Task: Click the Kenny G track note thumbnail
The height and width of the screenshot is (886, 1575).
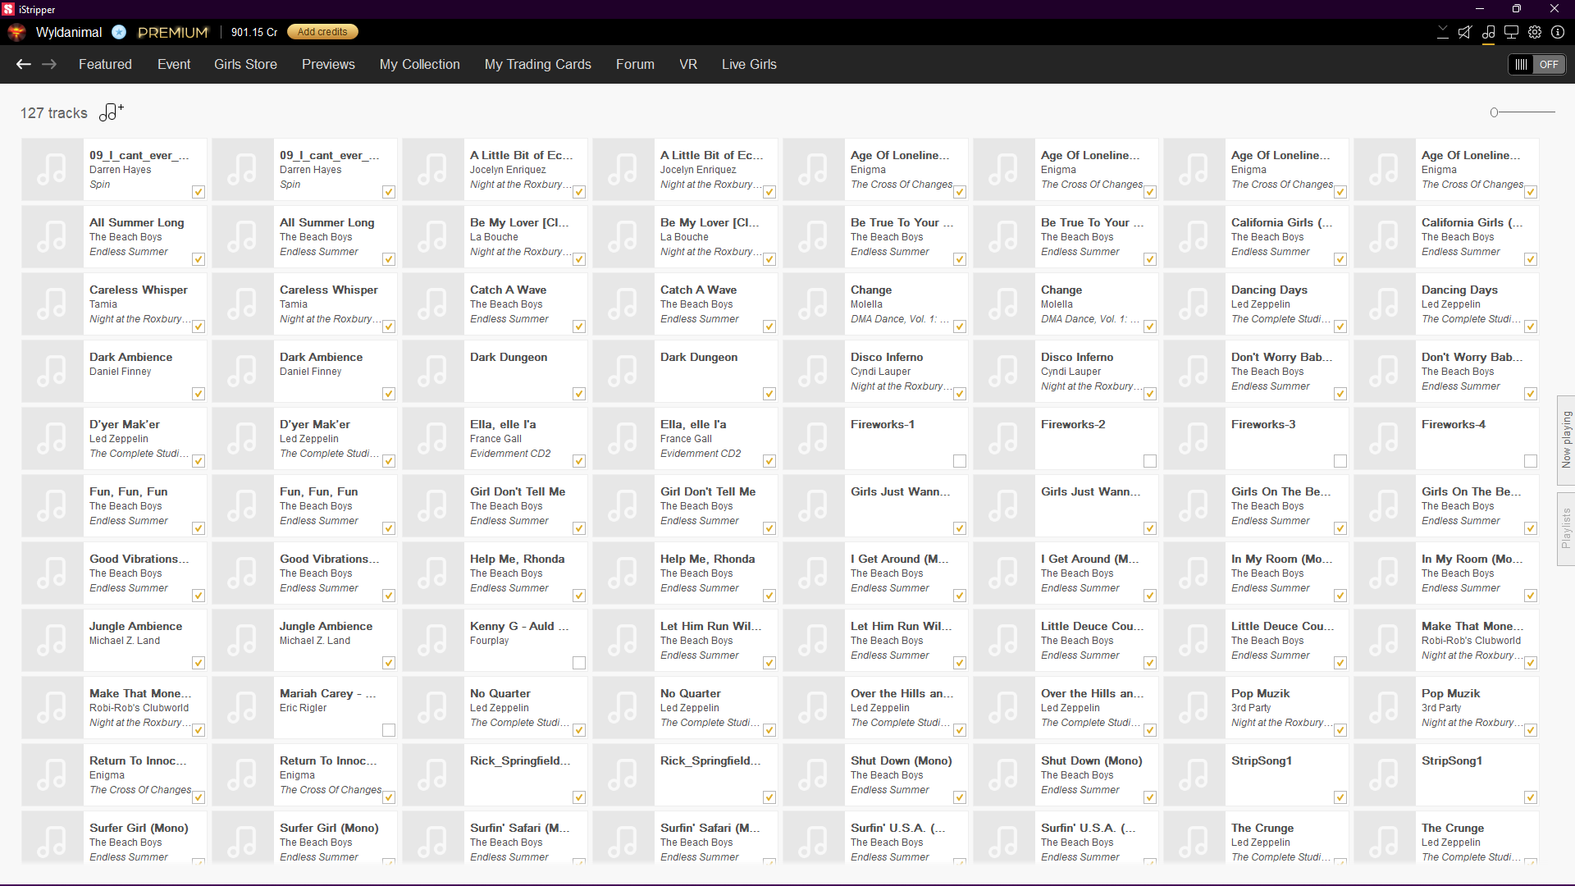Action: coord(432,641)
